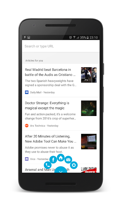This screenshot has height=209, width=122.
Task: Open the settings gear floating icon
Action: pos(74,165)
